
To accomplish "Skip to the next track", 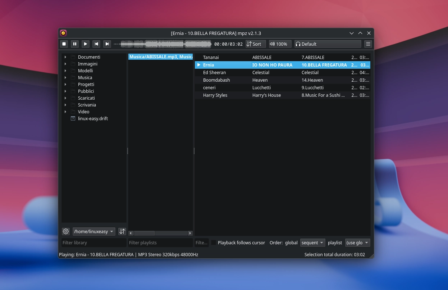I will point(107,44).
